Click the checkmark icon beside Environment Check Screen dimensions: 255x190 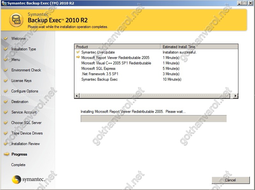click(5, 70)
